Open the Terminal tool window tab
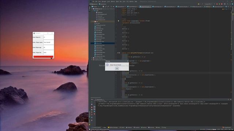The image size is (234, 131). click(x=136, y=127)
